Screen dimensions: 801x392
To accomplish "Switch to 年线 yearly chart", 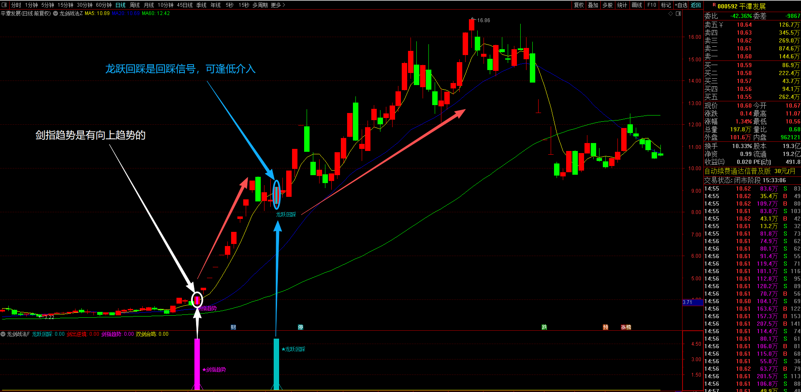I will click(x=216, y=5).
